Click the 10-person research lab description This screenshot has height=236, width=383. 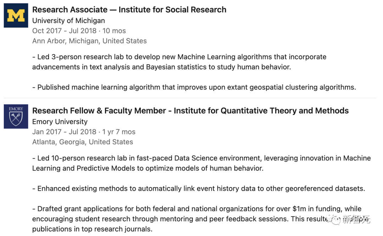[x=201, y=158]
